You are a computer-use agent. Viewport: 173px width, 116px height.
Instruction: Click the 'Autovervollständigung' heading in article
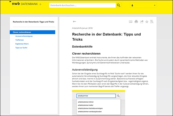[85, 70]
